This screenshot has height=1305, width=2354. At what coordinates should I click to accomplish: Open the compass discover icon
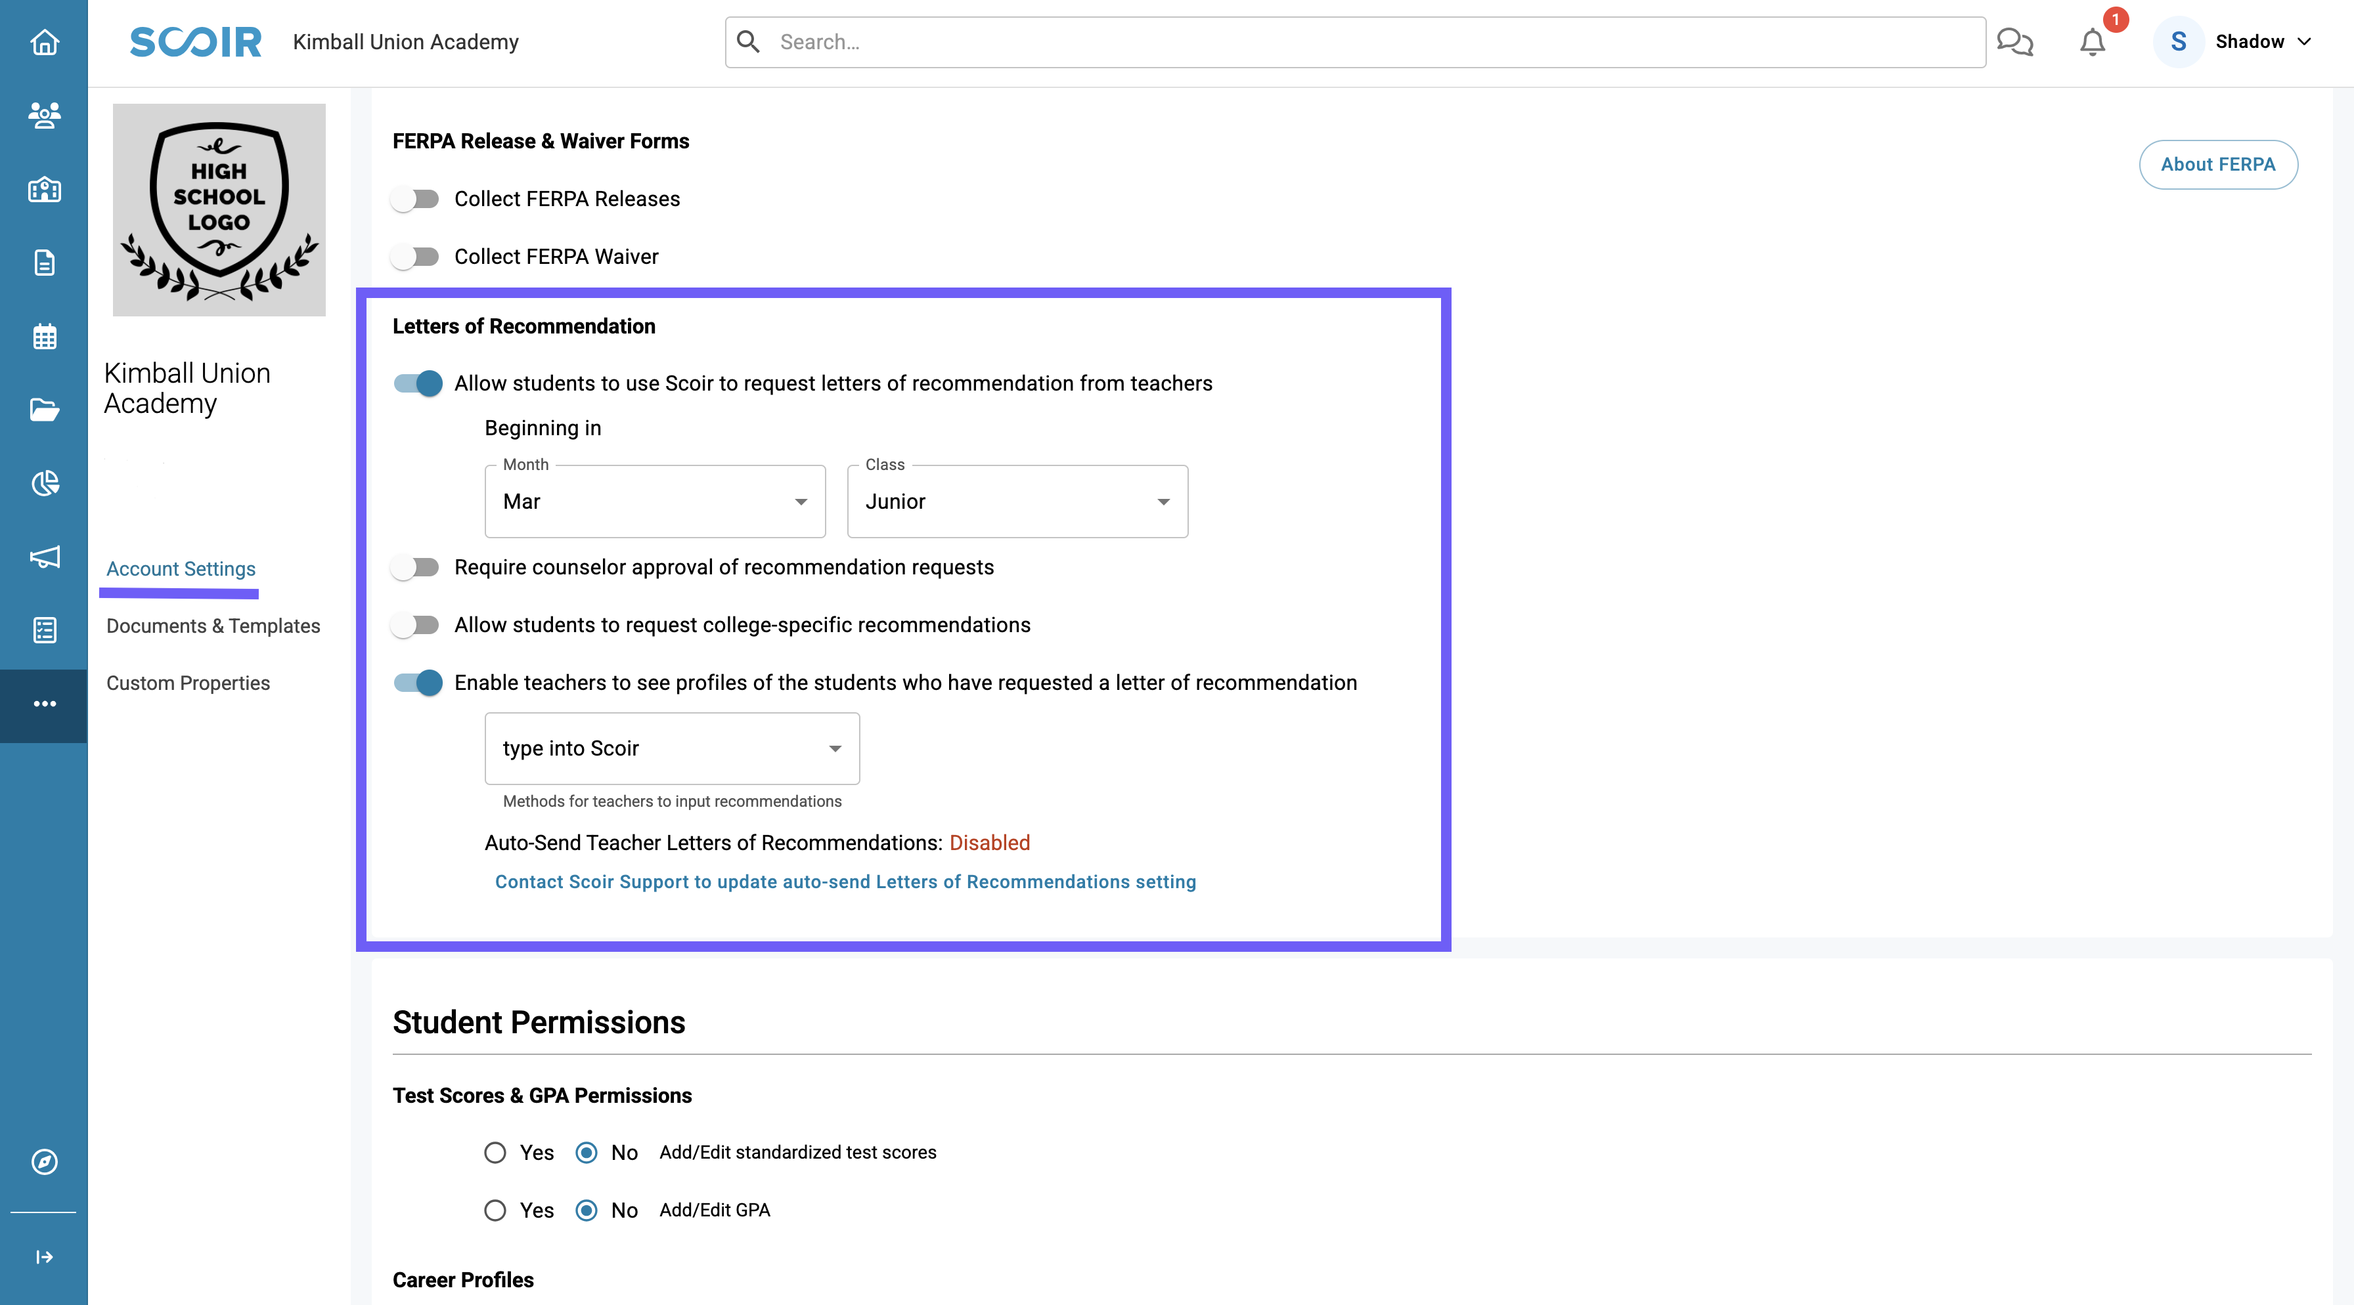(x=44, y=1162)
